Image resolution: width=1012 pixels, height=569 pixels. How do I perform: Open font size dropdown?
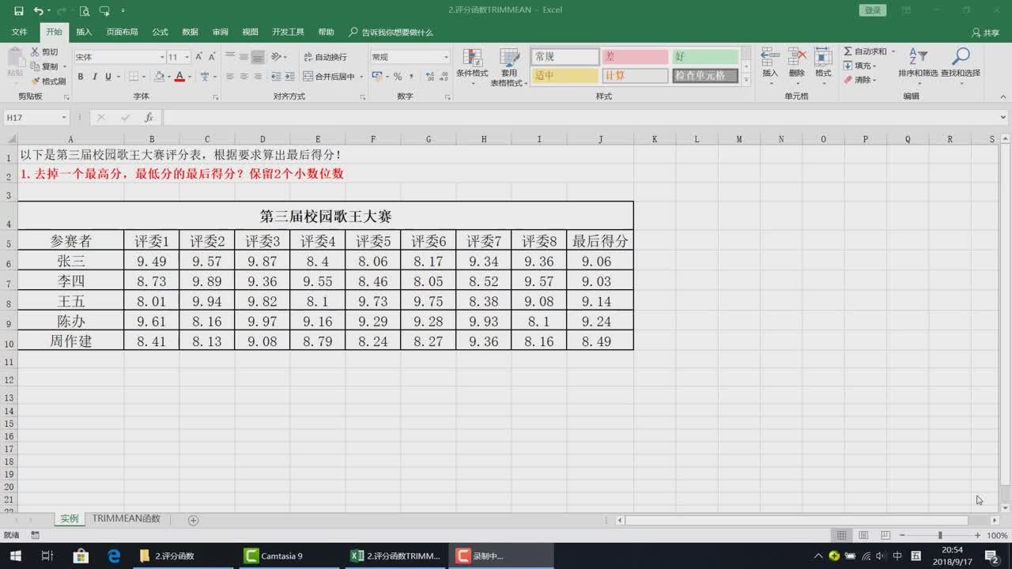point(187,57)
